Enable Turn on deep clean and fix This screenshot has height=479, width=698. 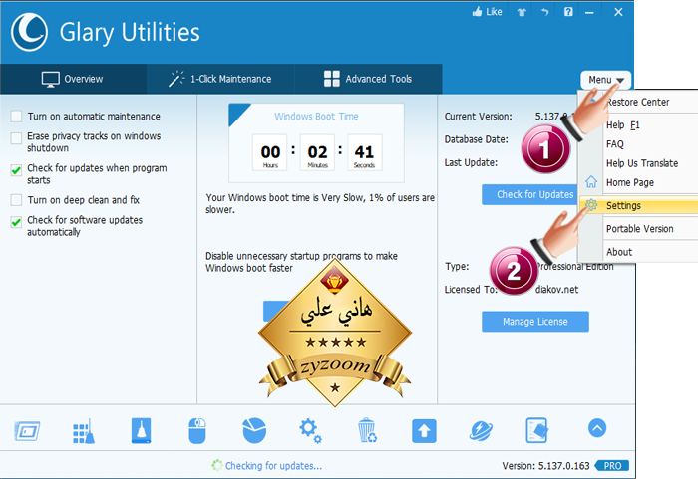pos(16,200)
